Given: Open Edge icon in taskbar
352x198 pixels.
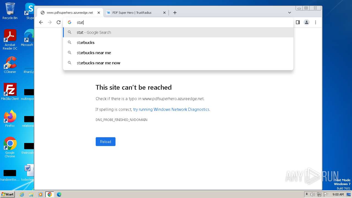Looking at the screenshot, I should (x=59, y=194).
